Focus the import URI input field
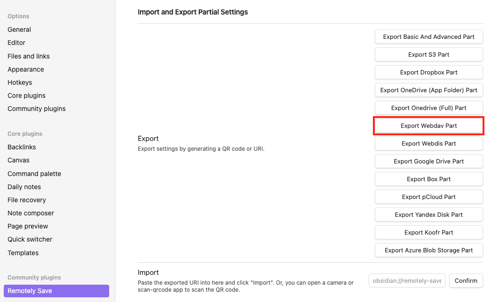 tap(407, 281)
